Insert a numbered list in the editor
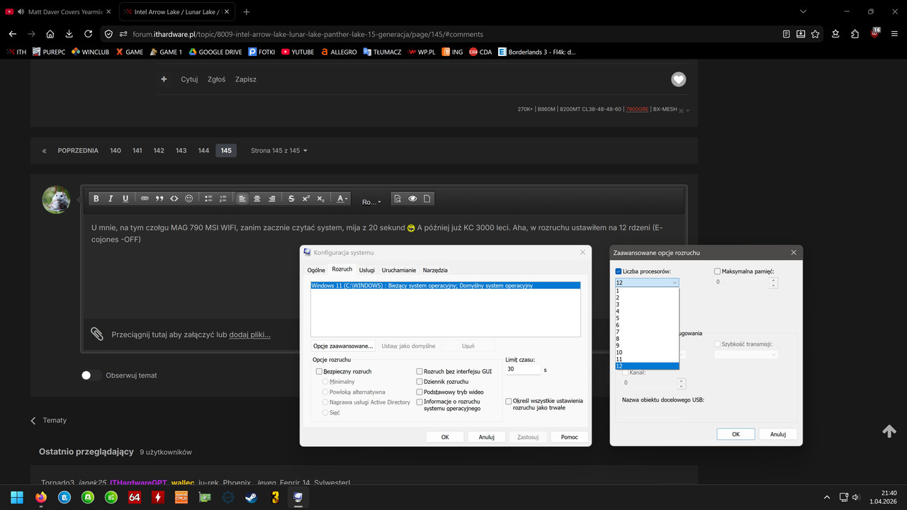 click(223, 199)
